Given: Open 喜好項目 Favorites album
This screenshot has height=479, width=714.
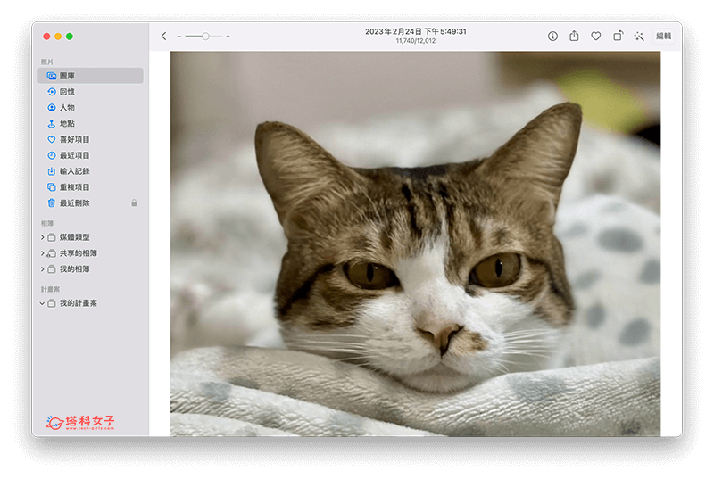Looking at the screenshot, I should [90, 139].
